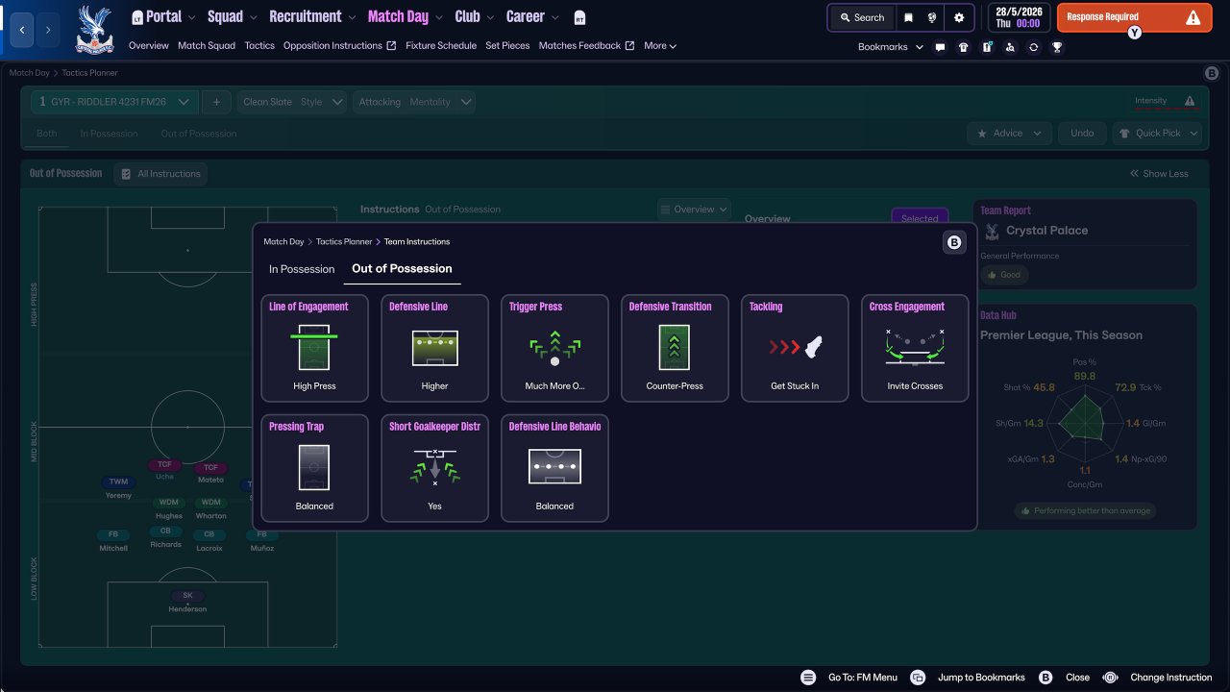
Task: Open the scouting magnifier bookmark shortcut
Action: click(x=1009, y=47)
